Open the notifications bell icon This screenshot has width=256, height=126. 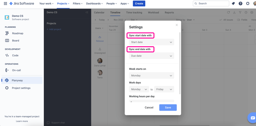pos(233,3)
